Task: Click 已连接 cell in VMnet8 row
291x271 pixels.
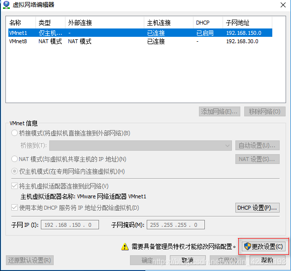Action: click(x=156, y=41)
